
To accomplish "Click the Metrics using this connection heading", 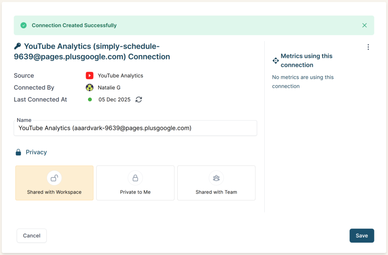I will coord(306,60).
